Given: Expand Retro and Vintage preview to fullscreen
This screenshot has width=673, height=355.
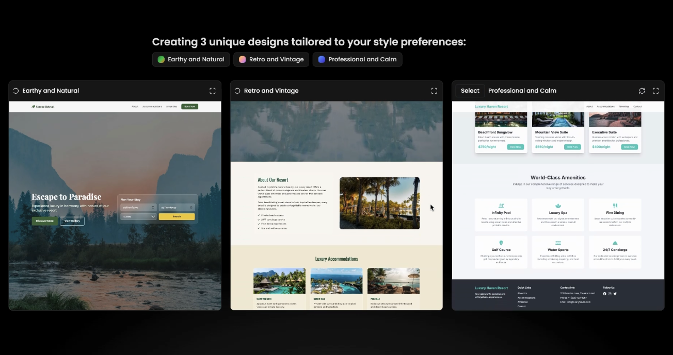Looking at the screenshot, I should tap(434, 91).
